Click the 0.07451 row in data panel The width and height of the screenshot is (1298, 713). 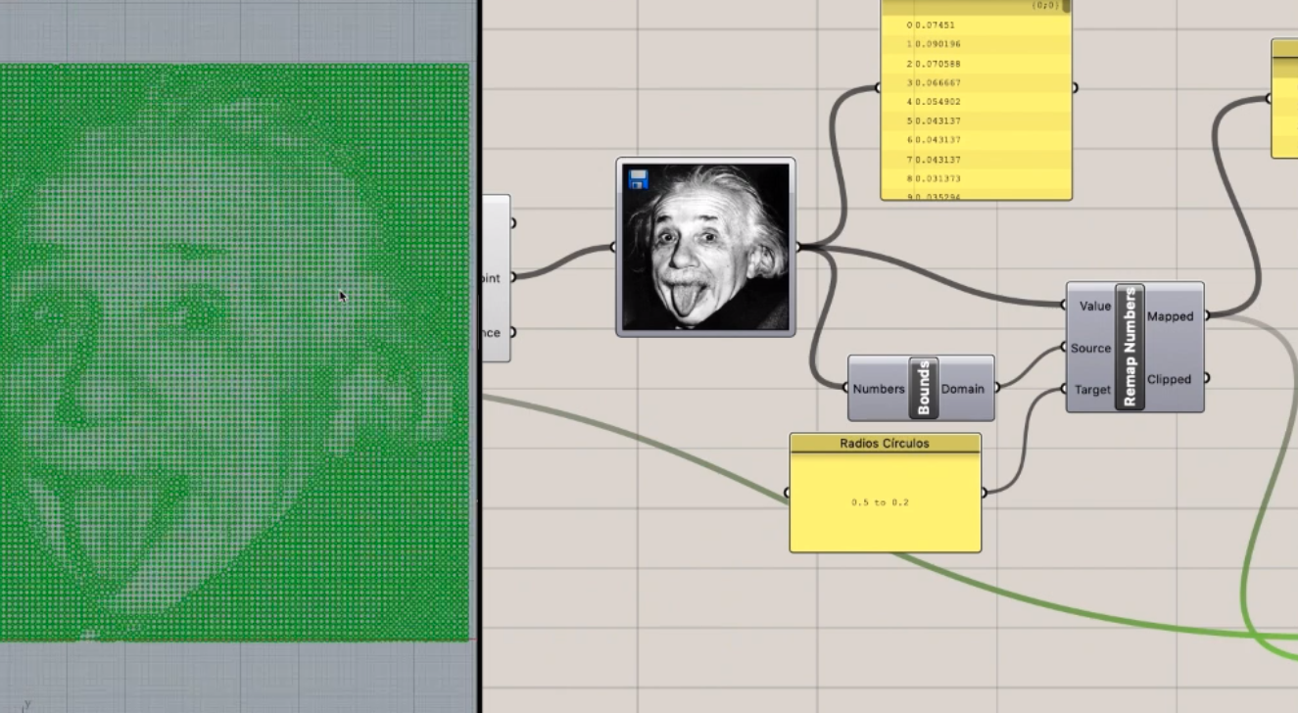(x=976, y=25)
